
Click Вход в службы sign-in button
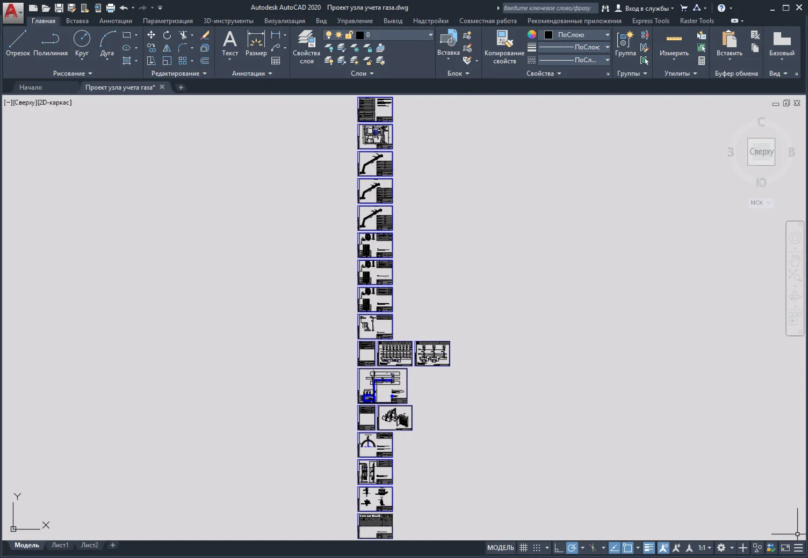coord(644,8)
